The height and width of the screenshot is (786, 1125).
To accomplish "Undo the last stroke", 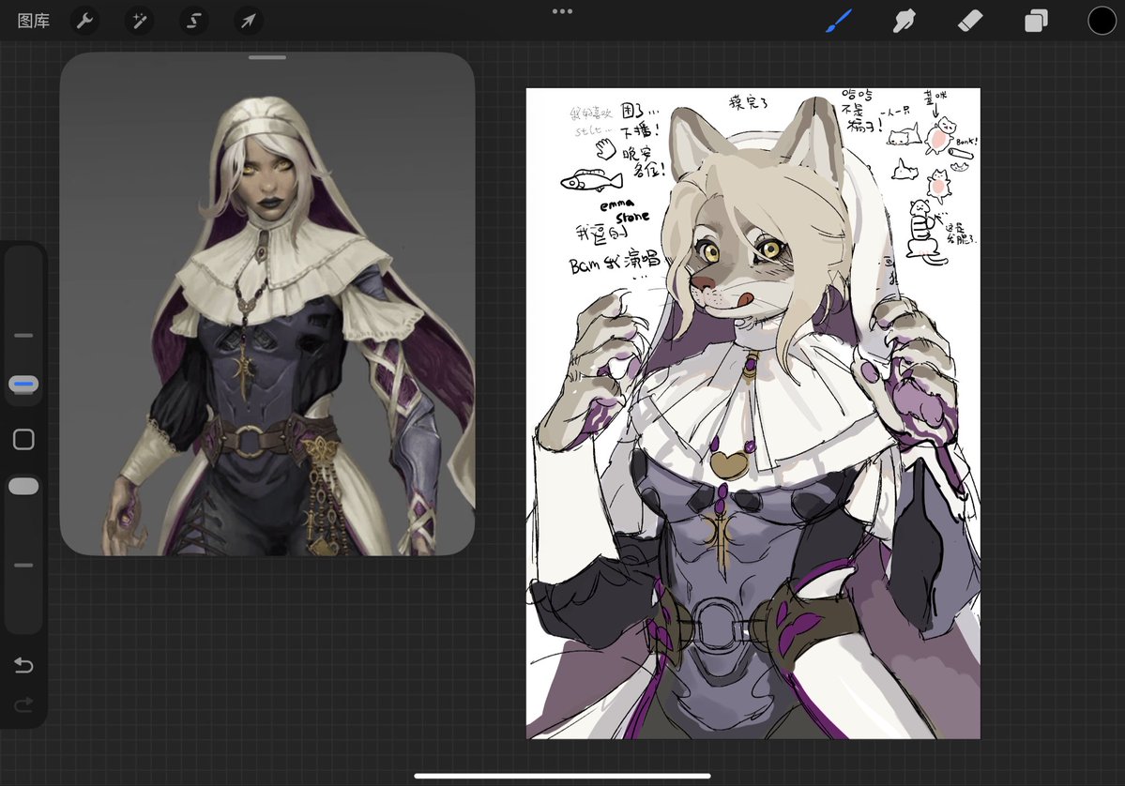I will click(x=23, y=665).
